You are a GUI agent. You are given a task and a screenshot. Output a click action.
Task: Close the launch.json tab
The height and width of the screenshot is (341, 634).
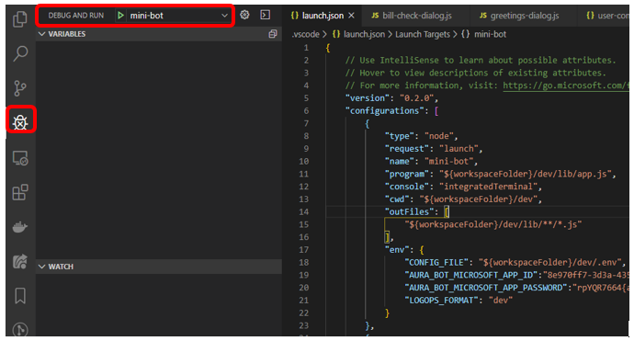point(351,16)
